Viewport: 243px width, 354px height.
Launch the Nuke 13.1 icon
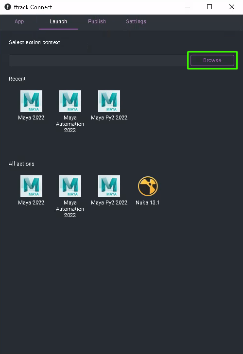pyautogui.click(x=148, y=186)
